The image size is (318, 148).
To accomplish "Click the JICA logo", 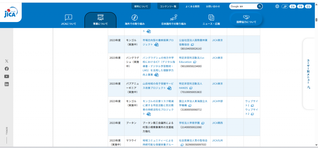I will [11, 12].
